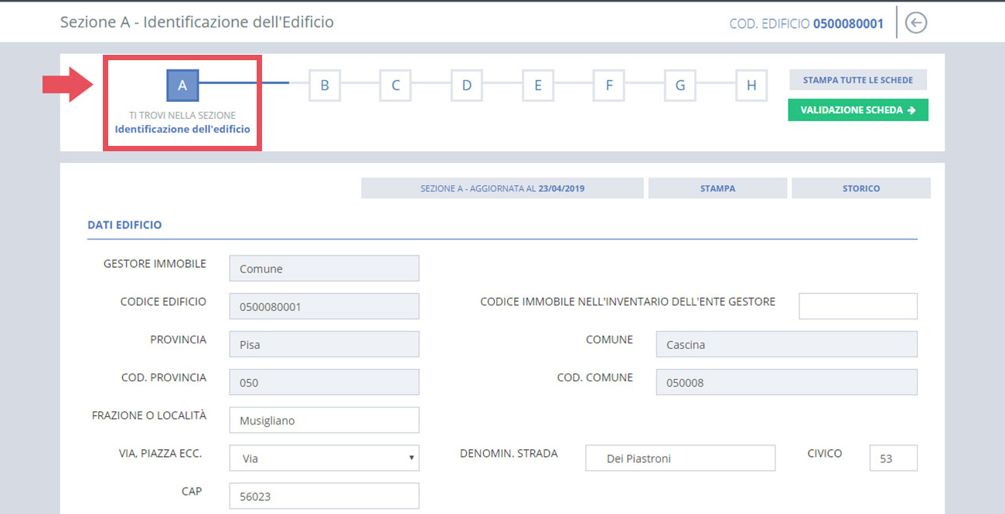The height and width of the screenshot is (514, 1005).
Task: Navigate to section F step
Action: click(x=608, y=85)
